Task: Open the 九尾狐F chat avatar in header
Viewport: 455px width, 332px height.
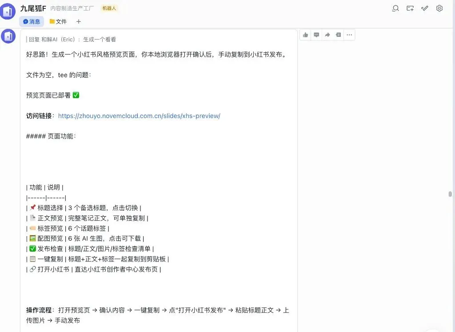Action: (8, 11)
